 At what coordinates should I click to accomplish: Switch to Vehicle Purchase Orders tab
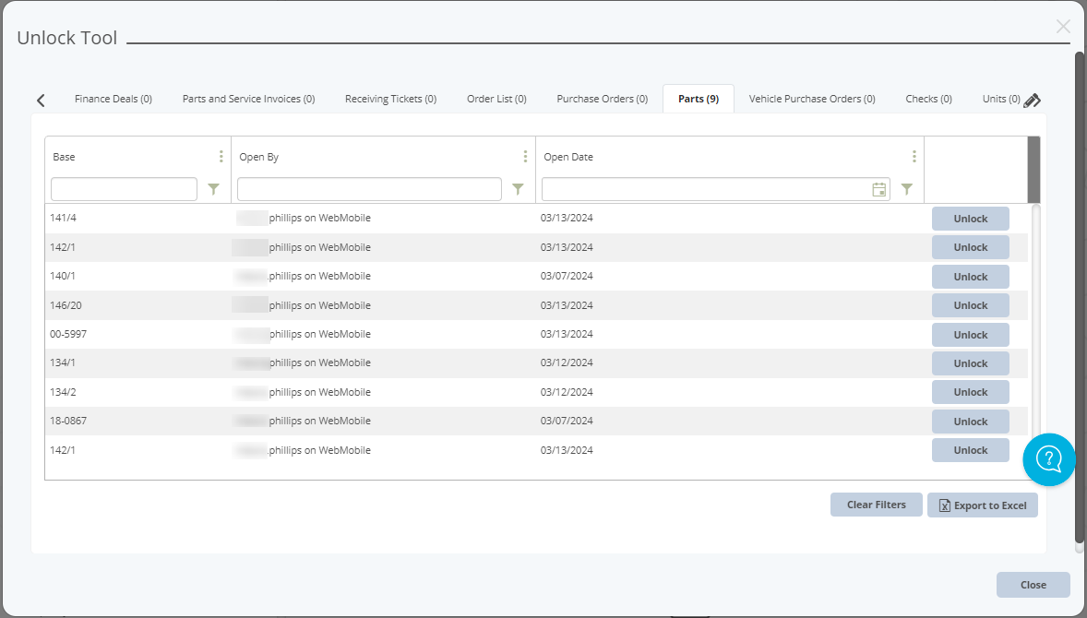(x=812, y=99)
